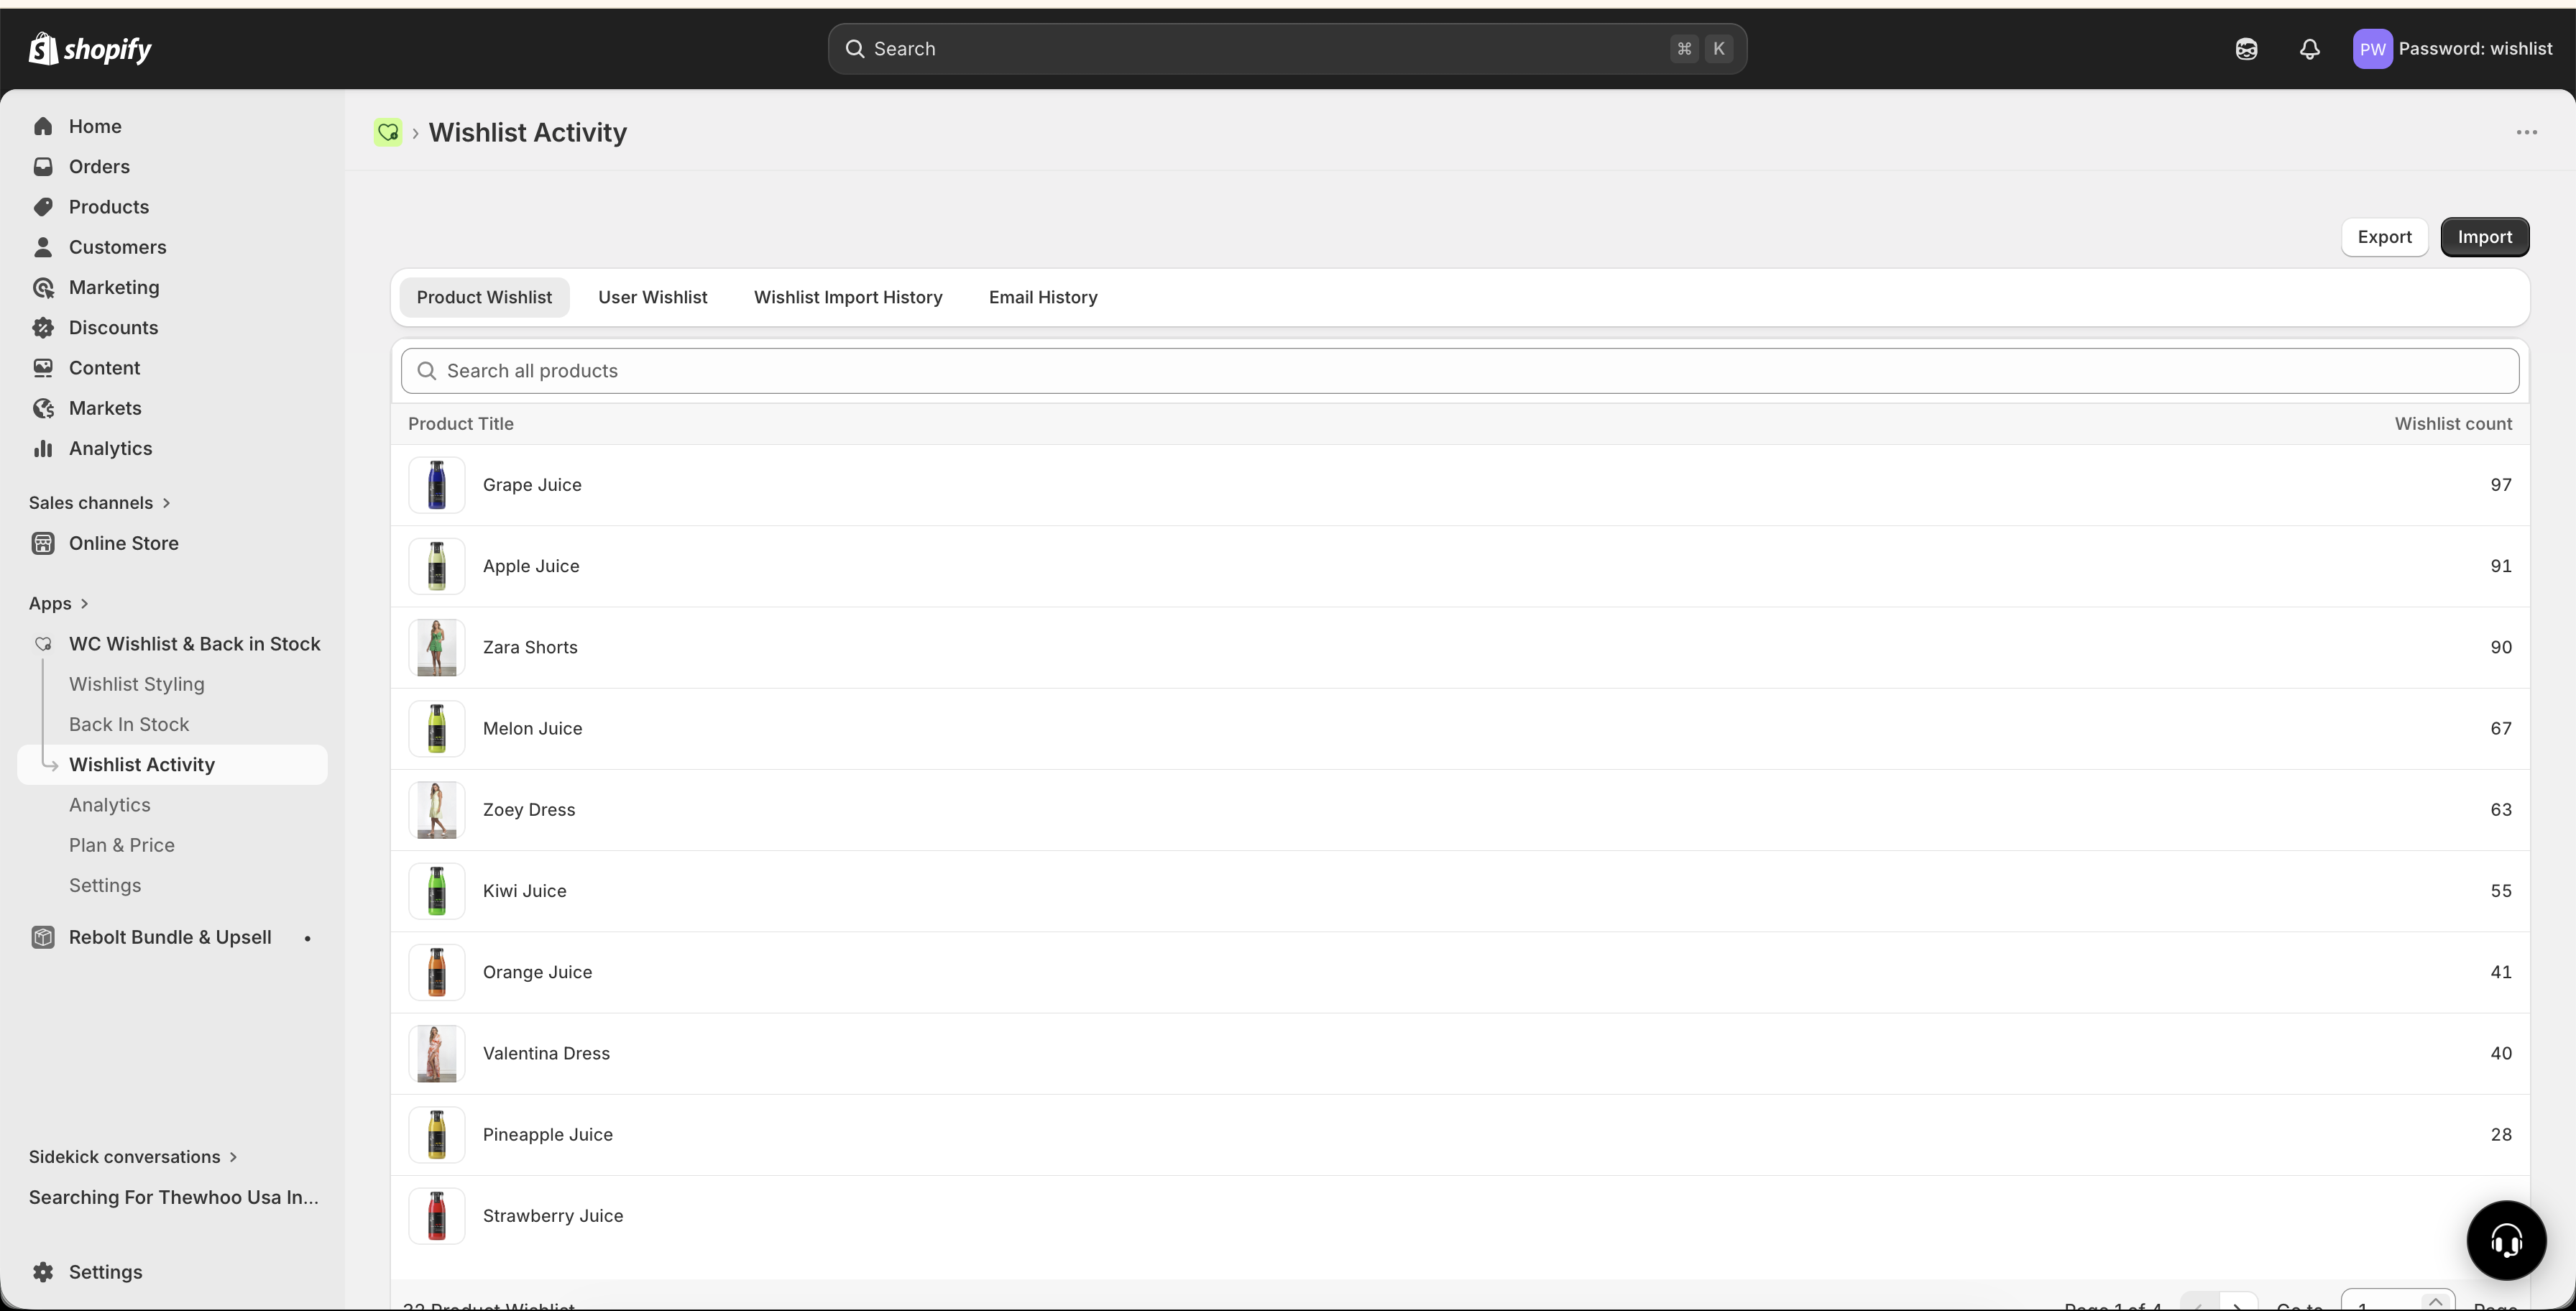This screenshot has height=1311, width=2576.
Task: Open Rebolt Bundle & Upsell app
Action: (170, 937)
